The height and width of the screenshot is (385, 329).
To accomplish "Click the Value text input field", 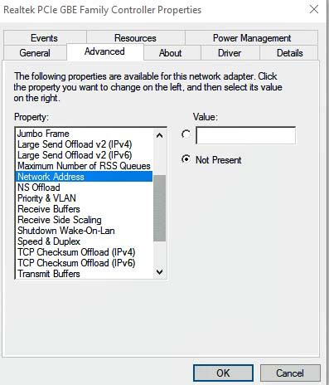I will point(245,135).
